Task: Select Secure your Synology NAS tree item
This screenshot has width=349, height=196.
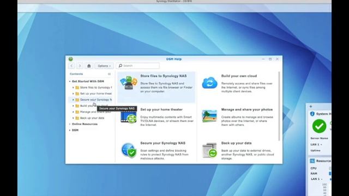Action: (96, 100)
